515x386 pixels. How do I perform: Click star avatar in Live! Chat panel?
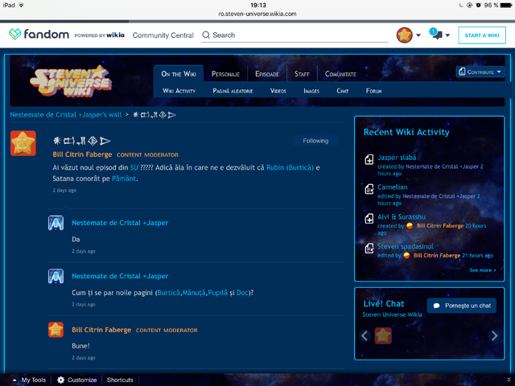tap(383, 336)
